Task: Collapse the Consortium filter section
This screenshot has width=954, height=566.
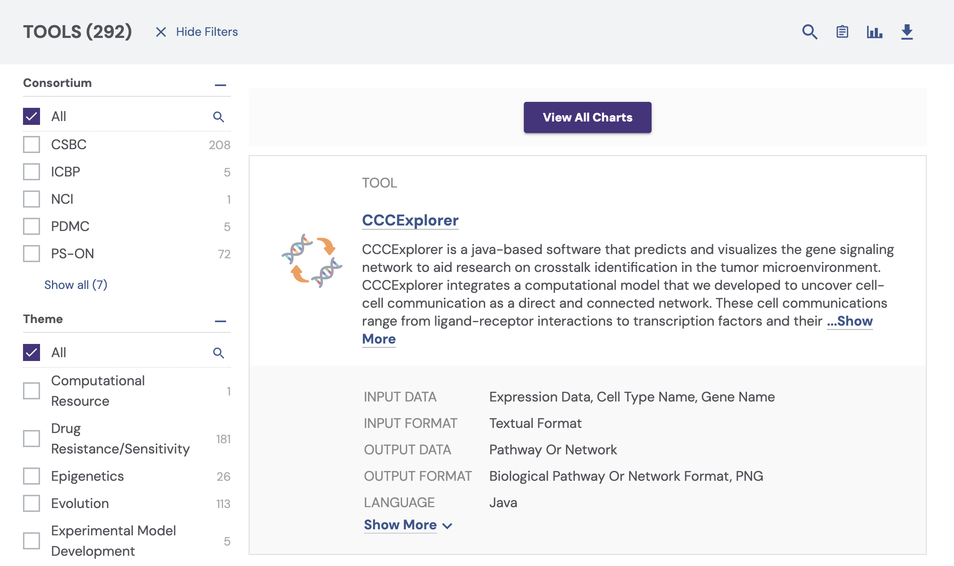Action: point(220,85)
